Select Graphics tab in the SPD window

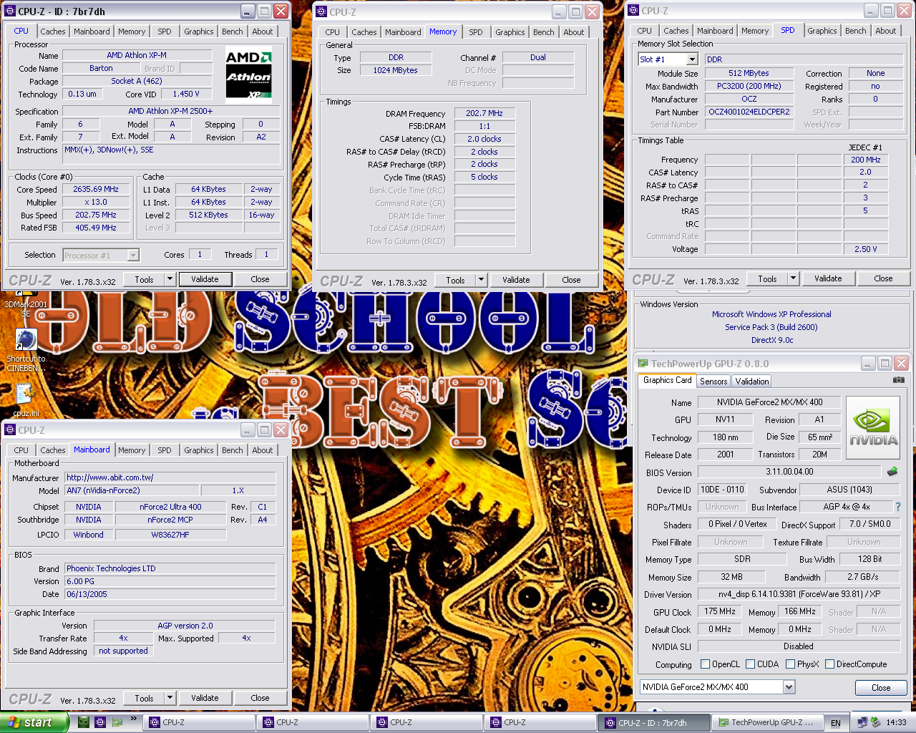coord(822,31)
